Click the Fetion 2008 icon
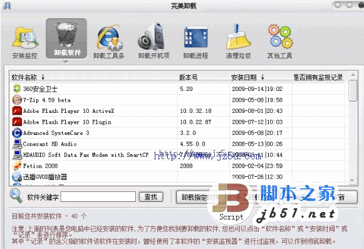The width and height of the screenshot is (364, 249). [17, 166]
